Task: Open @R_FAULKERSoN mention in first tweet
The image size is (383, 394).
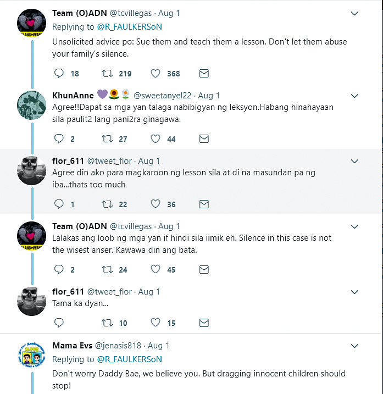Action: point(130,26)
